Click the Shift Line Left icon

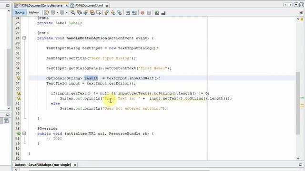(x=128, y=13)
